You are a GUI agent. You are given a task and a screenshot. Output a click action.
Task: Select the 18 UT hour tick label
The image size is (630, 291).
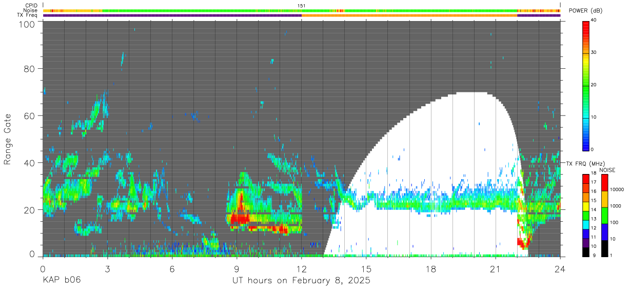coord(431,269)
